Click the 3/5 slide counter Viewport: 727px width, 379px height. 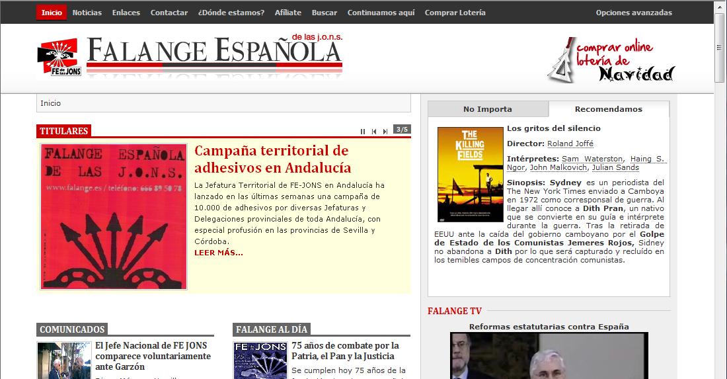(x=402, y=130)
